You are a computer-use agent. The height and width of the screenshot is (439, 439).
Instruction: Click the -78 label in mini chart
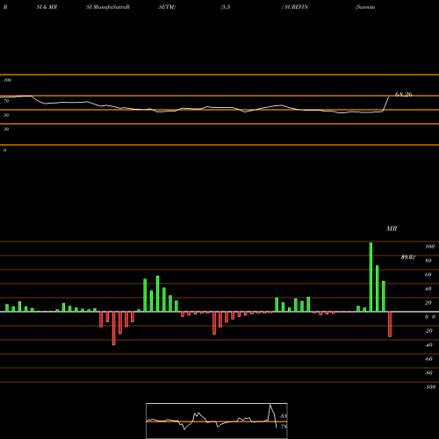283,427
